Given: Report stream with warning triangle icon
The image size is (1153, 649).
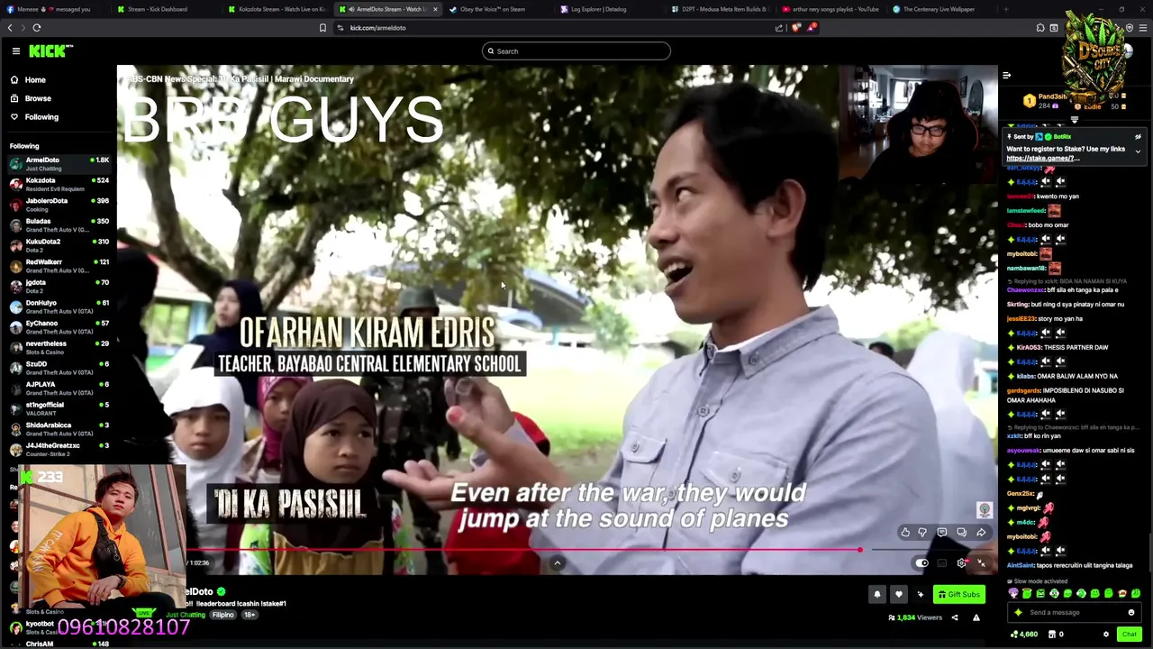Looking at the screenshot, I should 976,617.
